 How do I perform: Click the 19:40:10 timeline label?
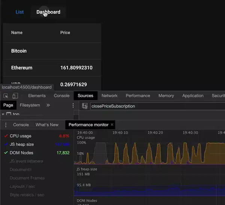coord(120,133)
